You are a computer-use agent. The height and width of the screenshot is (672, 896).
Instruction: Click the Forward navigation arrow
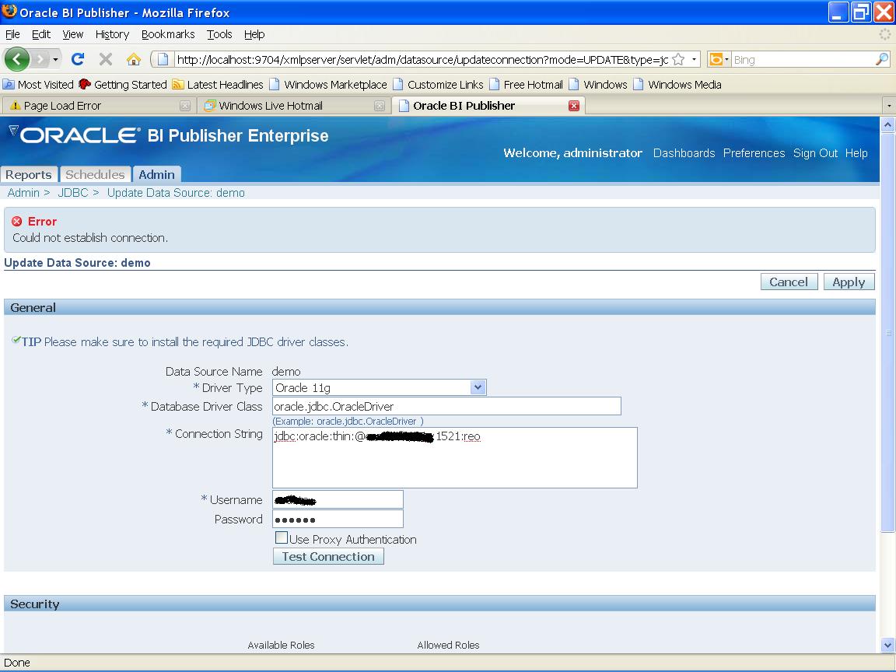click(40, 59)
